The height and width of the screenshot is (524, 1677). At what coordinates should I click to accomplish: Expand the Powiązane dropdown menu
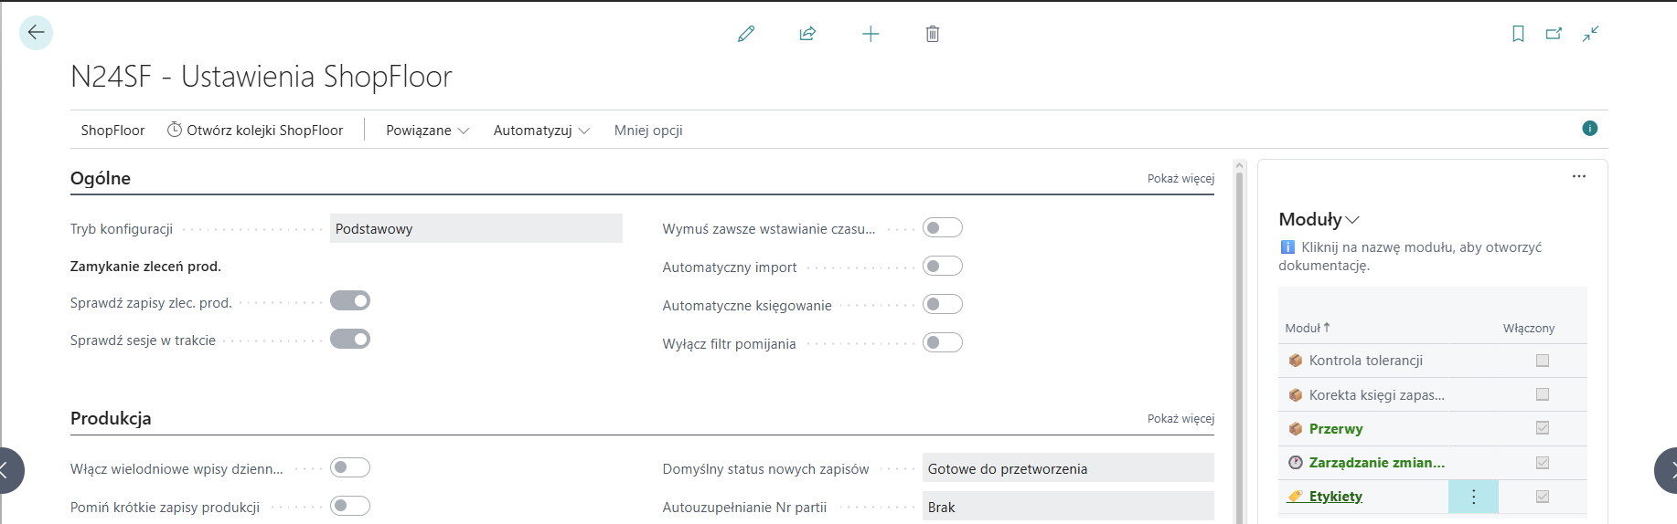pyautogui.click(x=427, y=131)
